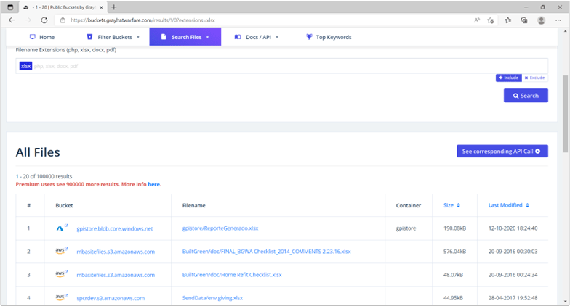Click the browser refresh icon
The height and width of the screenshot is (306, 570).
(44, 20)
